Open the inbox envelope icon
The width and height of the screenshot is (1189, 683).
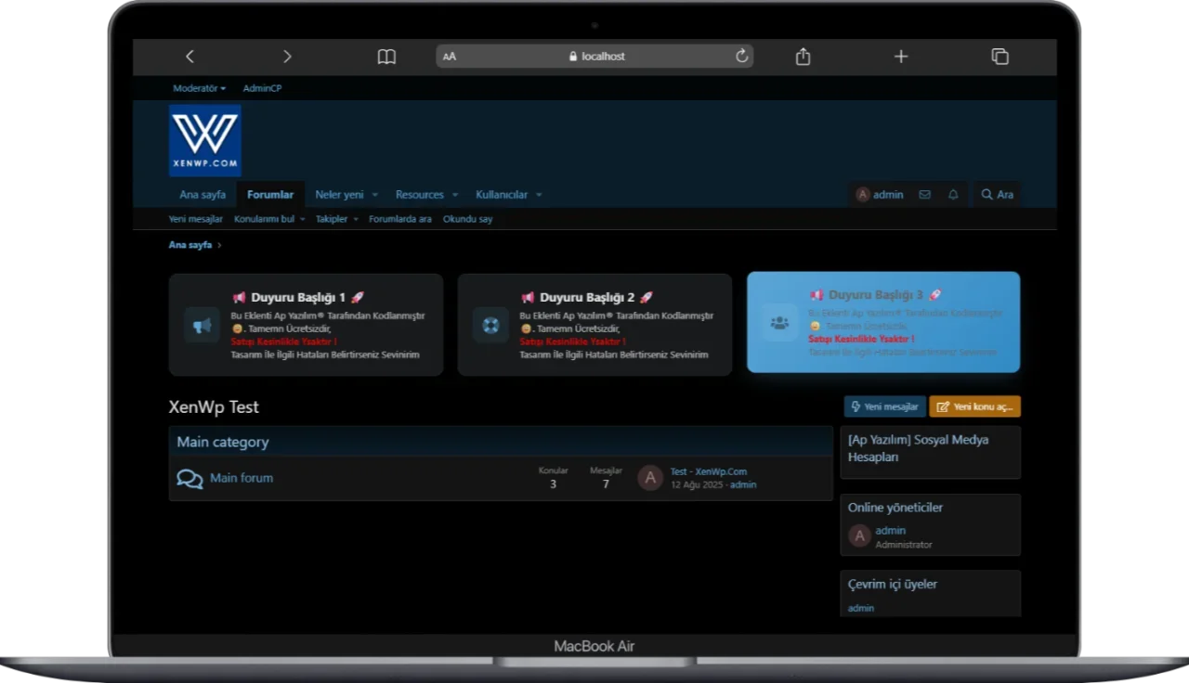[x=924, y=195]
